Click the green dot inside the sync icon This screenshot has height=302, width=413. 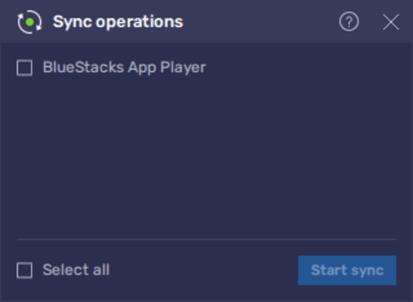(30, 22)
